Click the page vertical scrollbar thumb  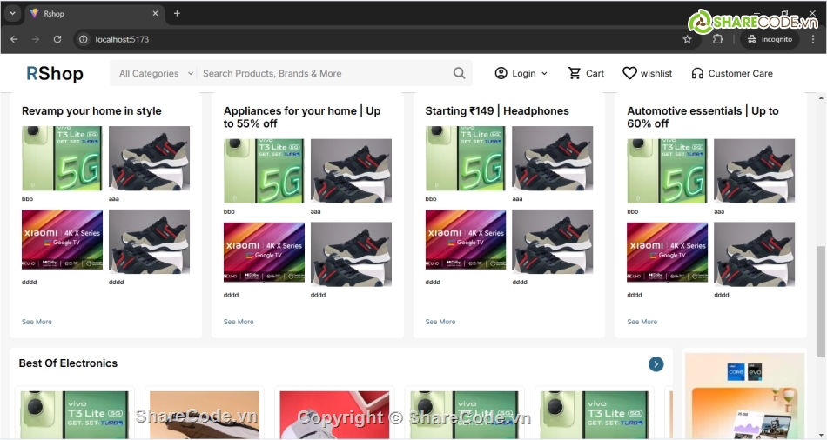(821, 302)
